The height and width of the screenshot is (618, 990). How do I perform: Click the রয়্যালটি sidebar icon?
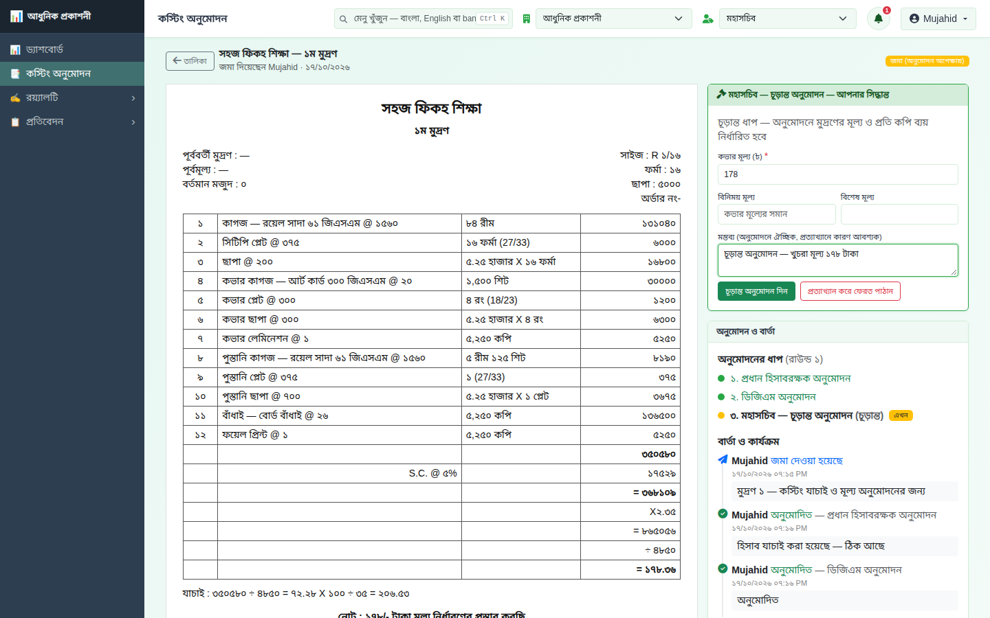[15, 98]
